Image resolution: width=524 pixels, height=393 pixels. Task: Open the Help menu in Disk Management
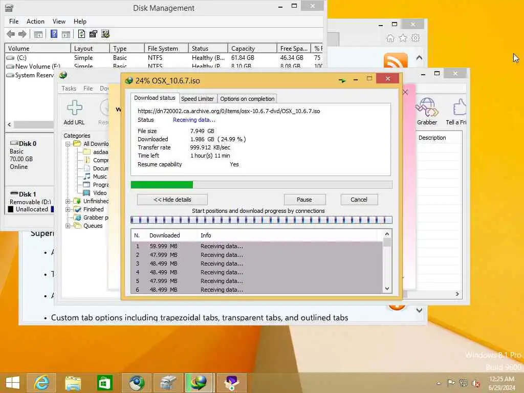pyautogui.click(x=80, y=21)
